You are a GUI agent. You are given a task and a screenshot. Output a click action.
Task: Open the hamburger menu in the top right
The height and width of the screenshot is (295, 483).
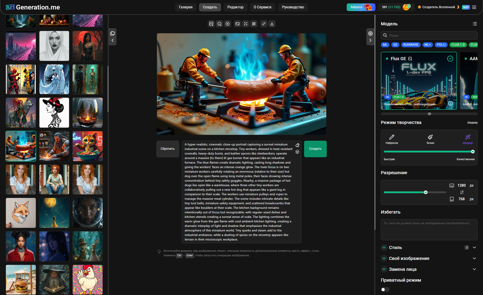pyautogui.click(x=474, y=7)
